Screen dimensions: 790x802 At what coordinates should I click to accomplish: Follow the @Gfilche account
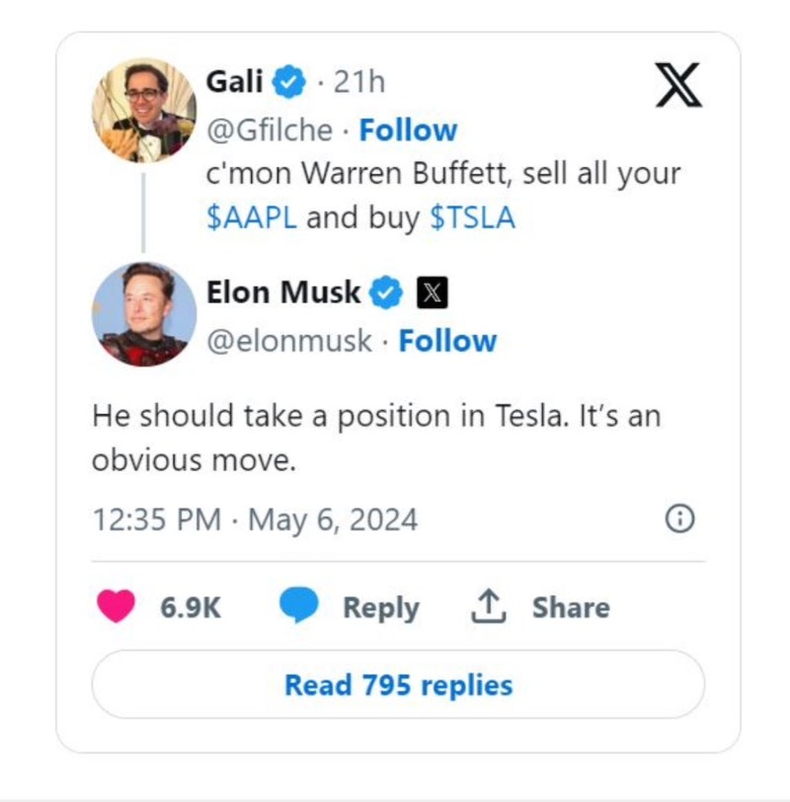click(x=408, y=130)
